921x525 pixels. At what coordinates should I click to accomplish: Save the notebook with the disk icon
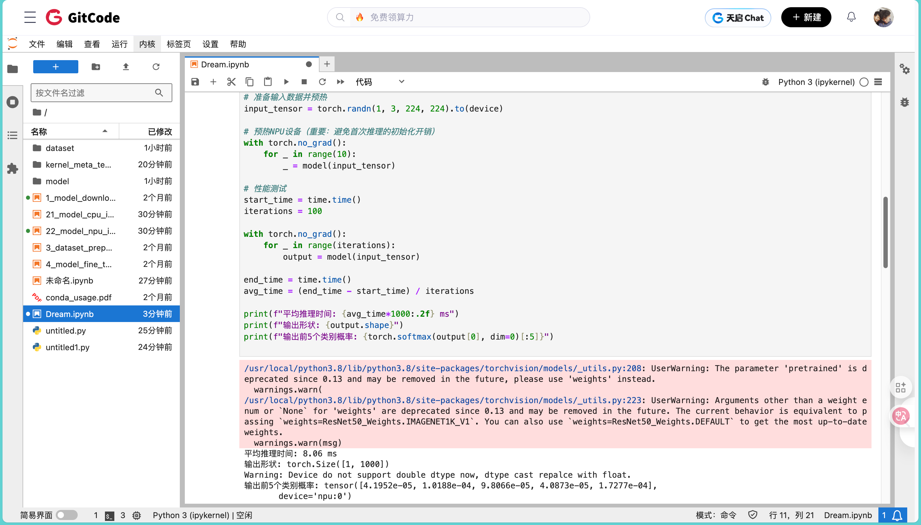195,82
